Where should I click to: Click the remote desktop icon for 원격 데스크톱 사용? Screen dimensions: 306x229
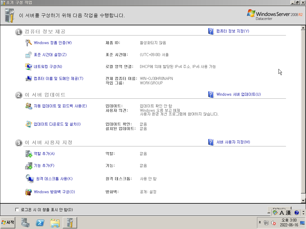pyautogui.click(x=30, y=179)
